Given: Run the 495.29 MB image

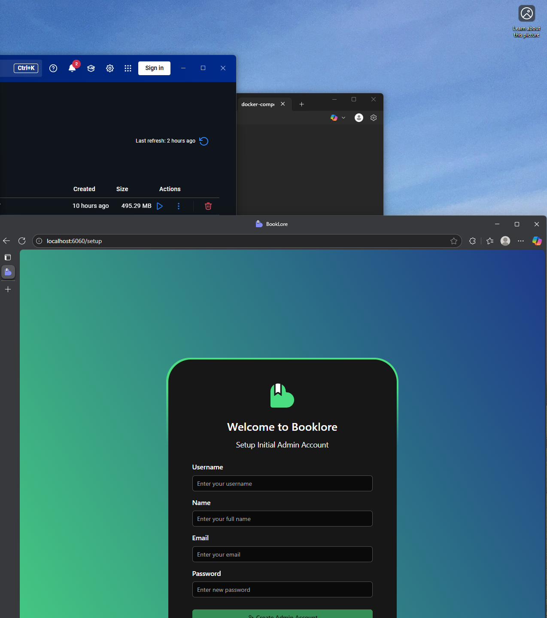Looking at the screenshot, I should tap(160, 206).
